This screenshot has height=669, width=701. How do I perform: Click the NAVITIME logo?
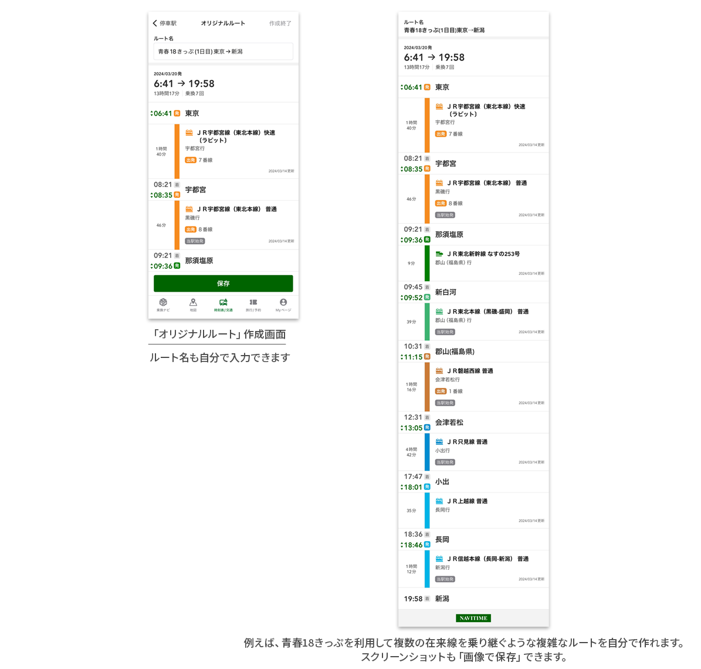point(473,618)
